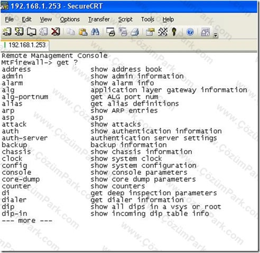Open Session Options icon
Image resolution: width=260 pixels, height=253 pixels.
(x=150, y=32)
